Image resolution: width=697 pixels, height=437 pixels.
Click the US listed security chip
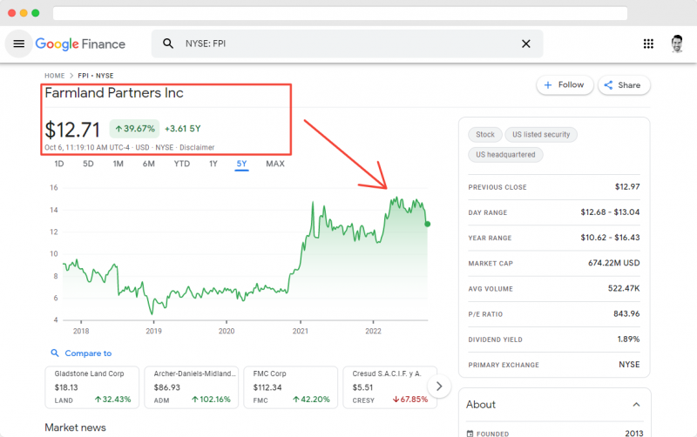541,135
